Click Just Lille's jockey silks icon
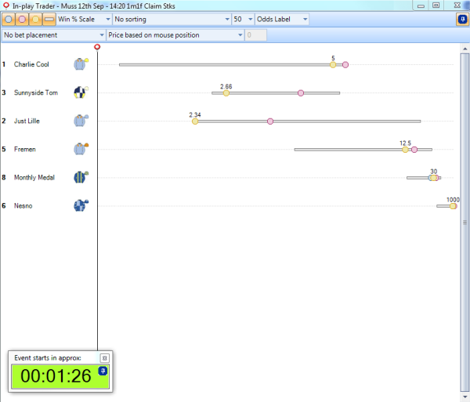 [x=80, y=121]
